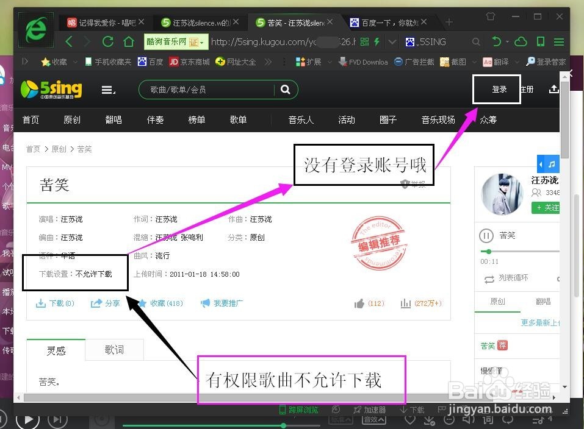This screenshot has width=584, height=429.
Task: Click the 分享 share icon
Action: click(96, 303)
